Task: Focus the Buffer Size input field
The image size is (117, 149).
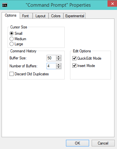Action: [51, 58]
